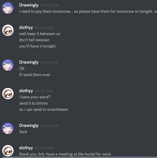Click the Drawingly username above "Sent"
157x158 pixels.
pos(29,125)
